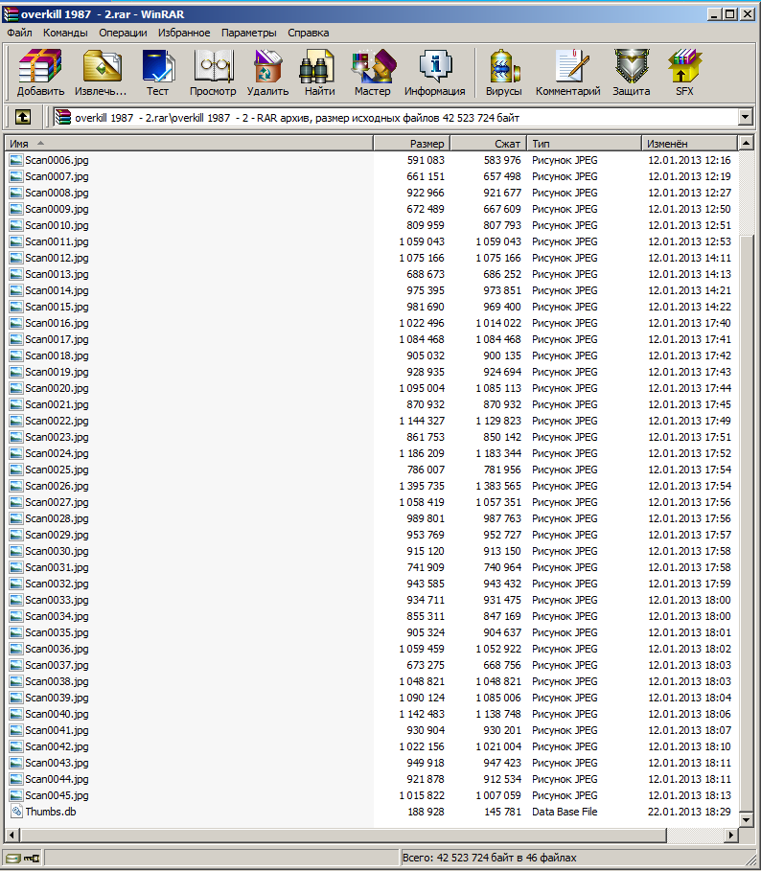The height and width of the screenshot is (871, 761).
Task: Select file Scan0043.jpg
Action: [x=57, y=763]
